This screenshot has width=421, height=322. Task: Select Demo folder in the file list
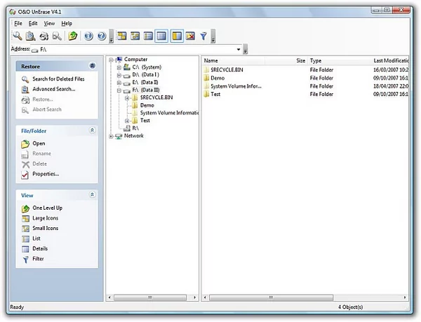click(218, 78)
